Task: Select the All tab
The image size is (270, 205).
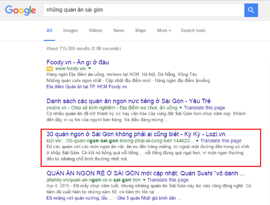Action: (x=49, y=31)
